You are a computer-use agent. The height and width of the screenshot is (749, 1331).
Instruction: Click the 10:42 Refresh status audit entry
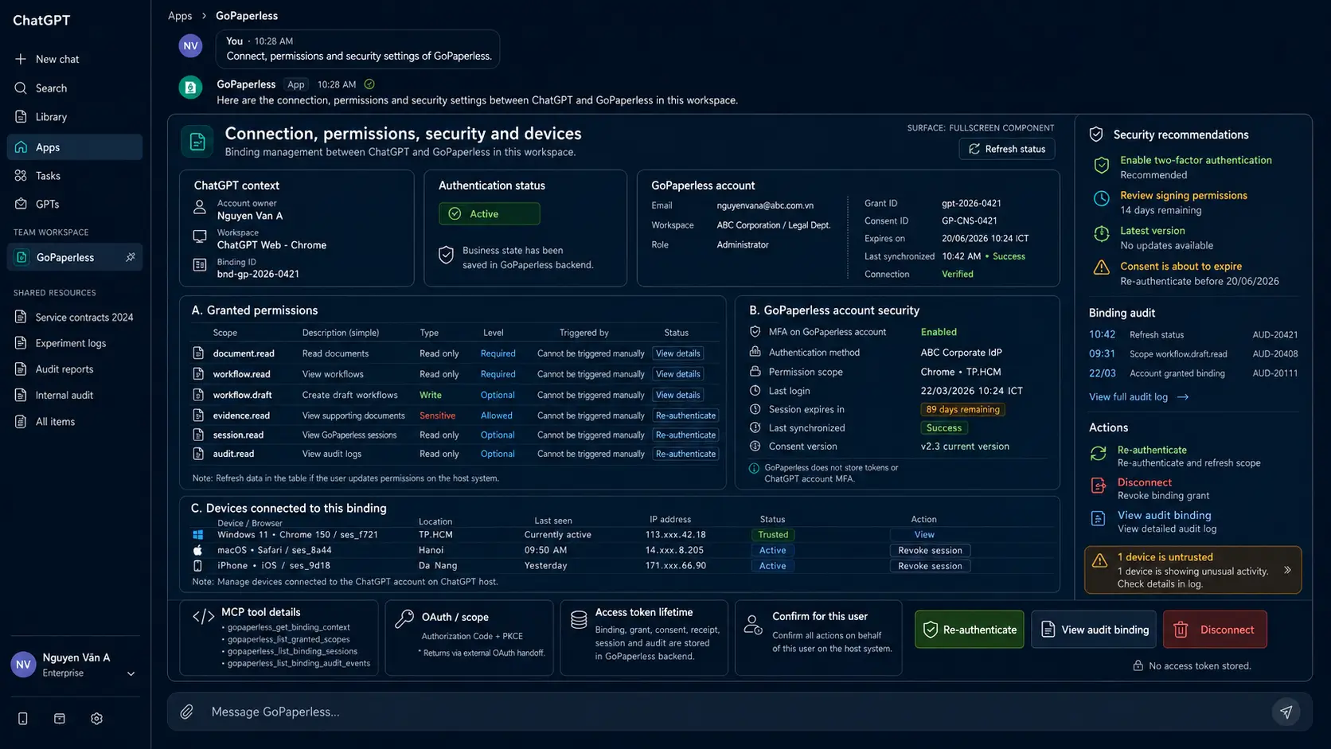pyautogui.click(x=1193, y=335)
